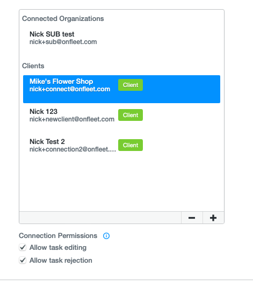This screenshot has height=281, width=253.
Task: Click the 'Allow task editing' label text
Action: [58, 248]
